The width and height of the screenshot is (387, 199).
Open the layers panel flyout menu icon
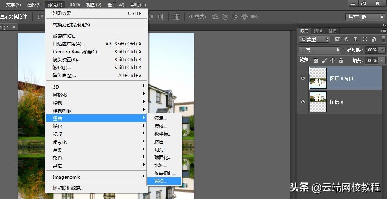[383, 31]
